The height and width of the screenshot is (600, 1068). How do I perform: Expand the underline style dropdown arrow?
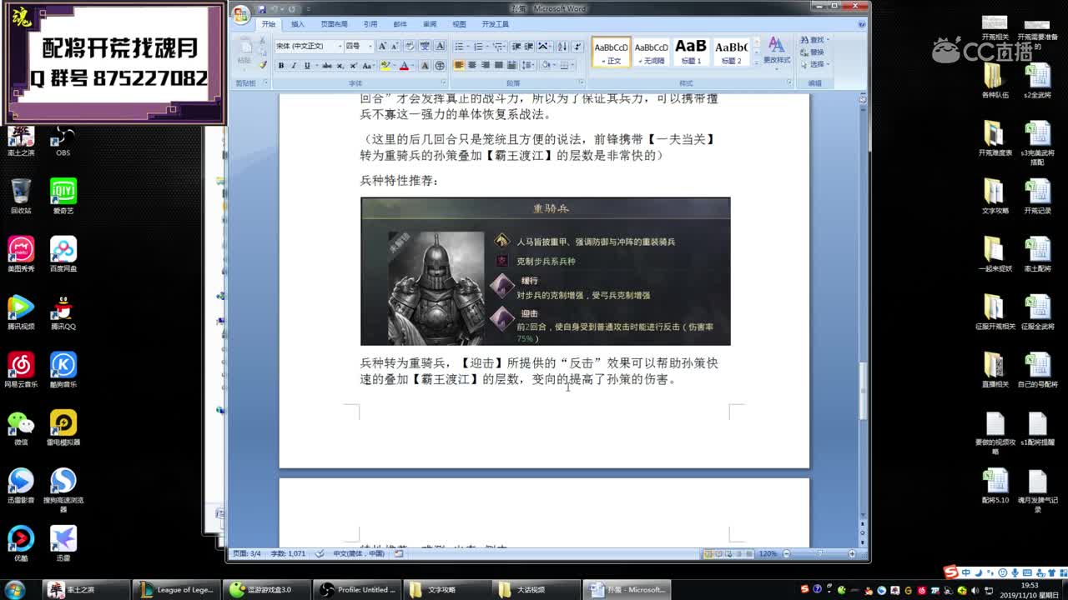pyautogui.click(x=316, y=65)
